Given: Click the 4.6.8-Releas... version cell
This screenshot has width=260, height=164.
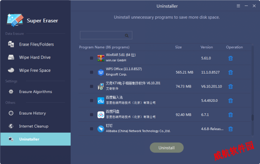Looking at the screenshot, I should pyautogui.click(x=212, y=129).
